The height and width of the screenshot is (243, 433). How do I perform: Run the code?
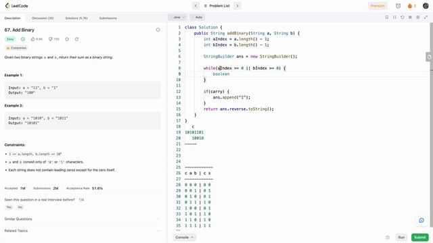pyautogui.click(x=401, y=237)
